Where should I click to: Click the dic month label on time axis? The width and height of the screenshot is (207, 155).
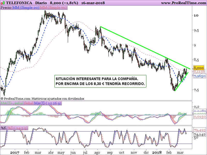tap(146, 152)
